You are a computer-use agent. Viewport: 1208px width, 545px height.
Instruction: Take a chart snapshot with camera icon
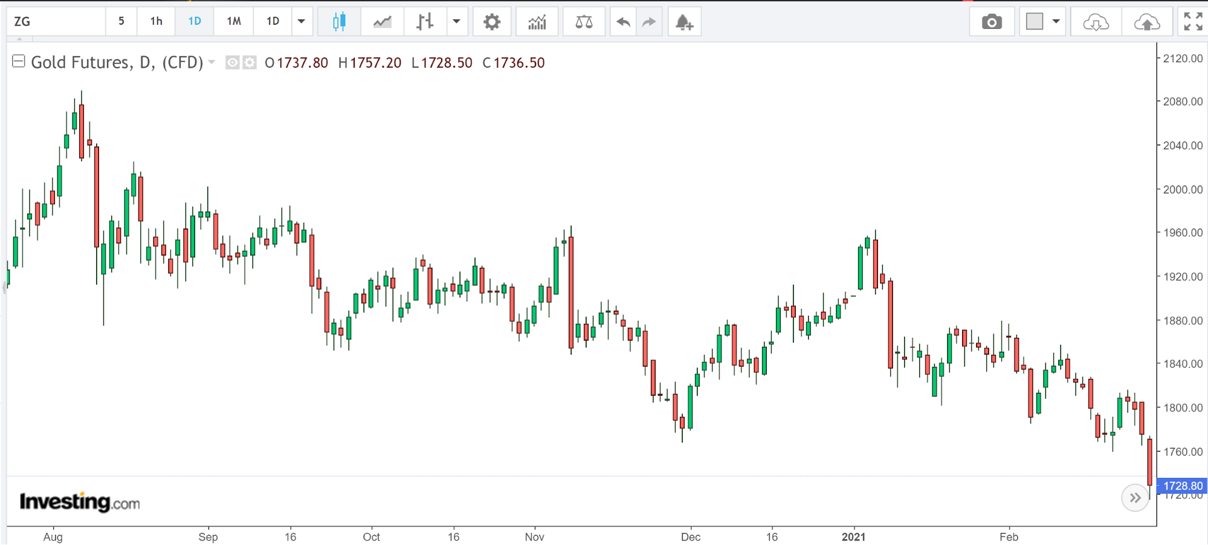[992, 22]
